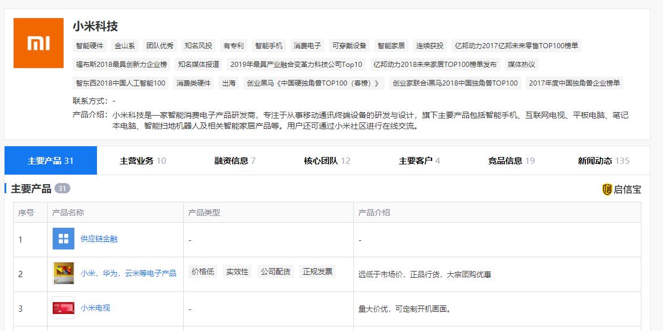
Task: Click the blue 供应链金融 grid icon
Action: tap(64, 239)
